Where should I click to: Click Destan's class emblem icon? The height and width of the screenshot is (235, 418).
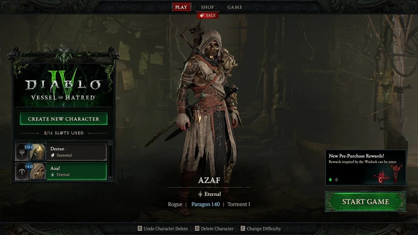pyautogui.click(x=22, y=152)
